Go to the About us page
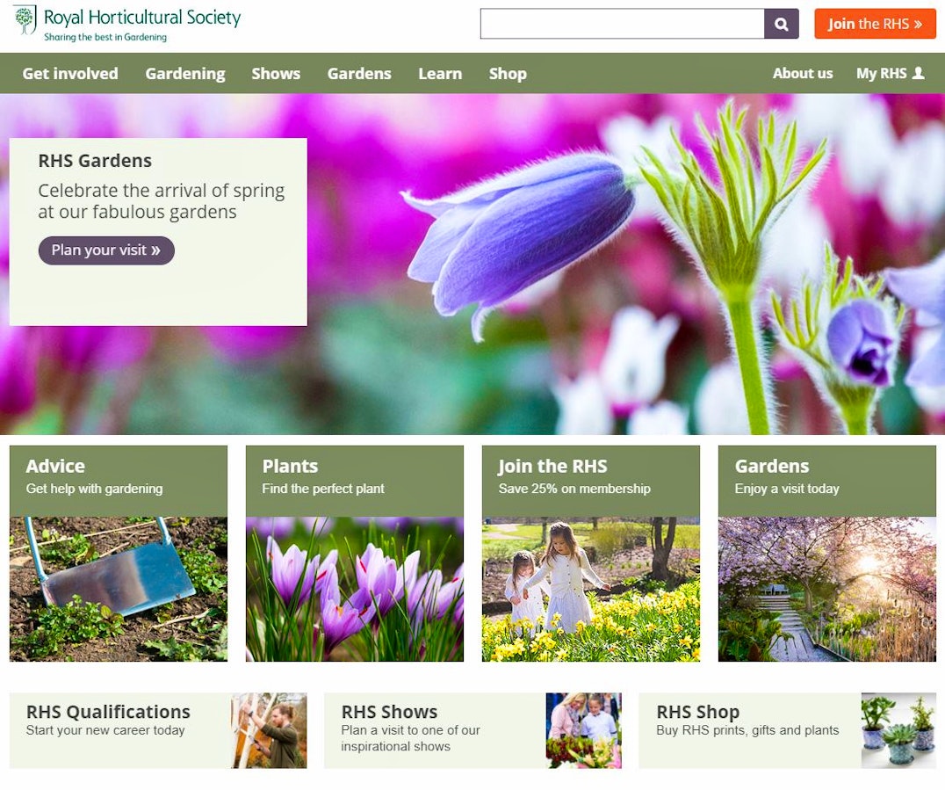Screen dimensions: 945x790 [x=803, y=74]
